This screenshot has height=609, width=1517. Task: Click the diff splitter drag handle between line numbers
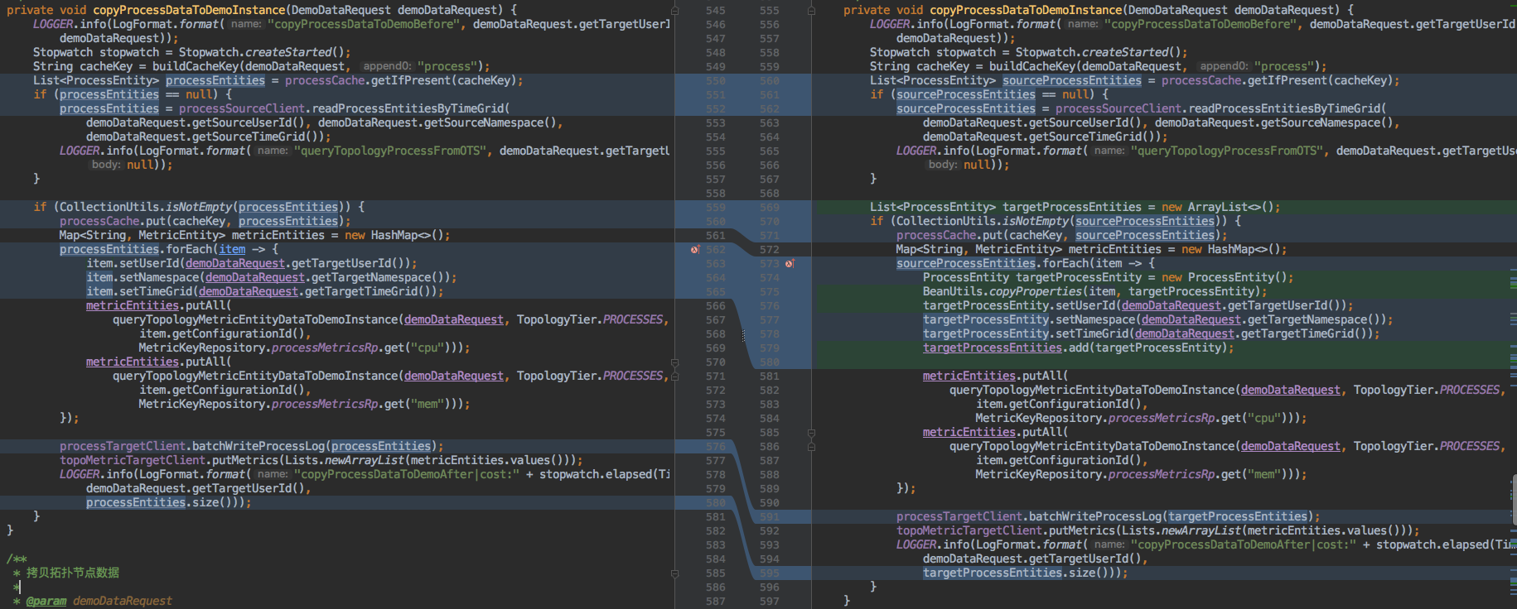tap(743, 335)
